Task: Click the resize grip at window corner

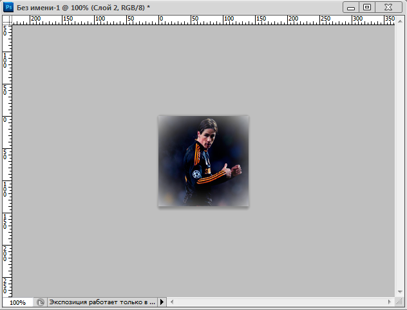Action: click(400, 302)
